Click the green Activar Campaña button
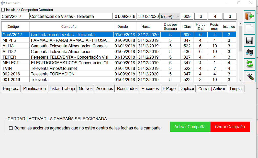 [190, 127]
